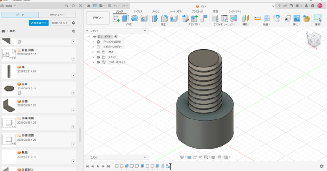This screenshot has height=171, width=327.
Task: Expand the スケッチ tree node
Action: point(93,57)
